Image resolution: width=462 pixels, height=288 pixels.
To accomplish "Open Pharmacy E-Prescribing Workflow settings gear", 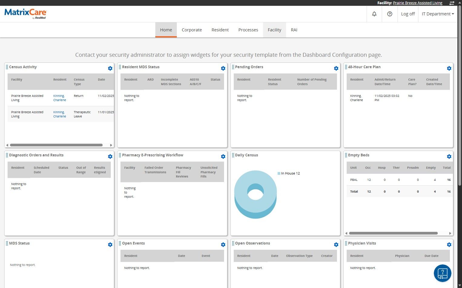I will pyautogui.click(x=223, y=156).
